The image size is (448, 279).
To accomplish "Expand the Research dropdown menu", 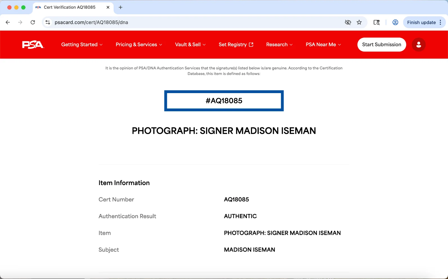I will coord(279,45).
